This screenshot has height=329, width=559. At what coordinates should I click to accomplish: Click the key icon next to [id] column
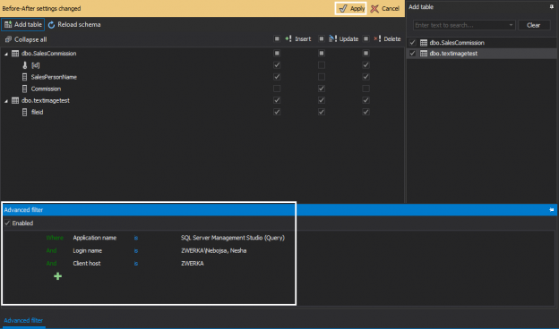point(24,65)
